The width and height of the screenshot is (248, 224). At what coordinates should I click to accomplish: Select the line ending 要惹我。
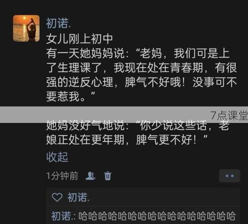point(71,96)
